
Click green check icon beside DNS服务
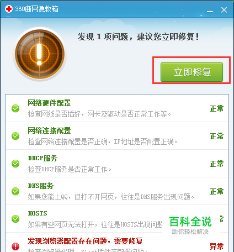tap(15, 191)
